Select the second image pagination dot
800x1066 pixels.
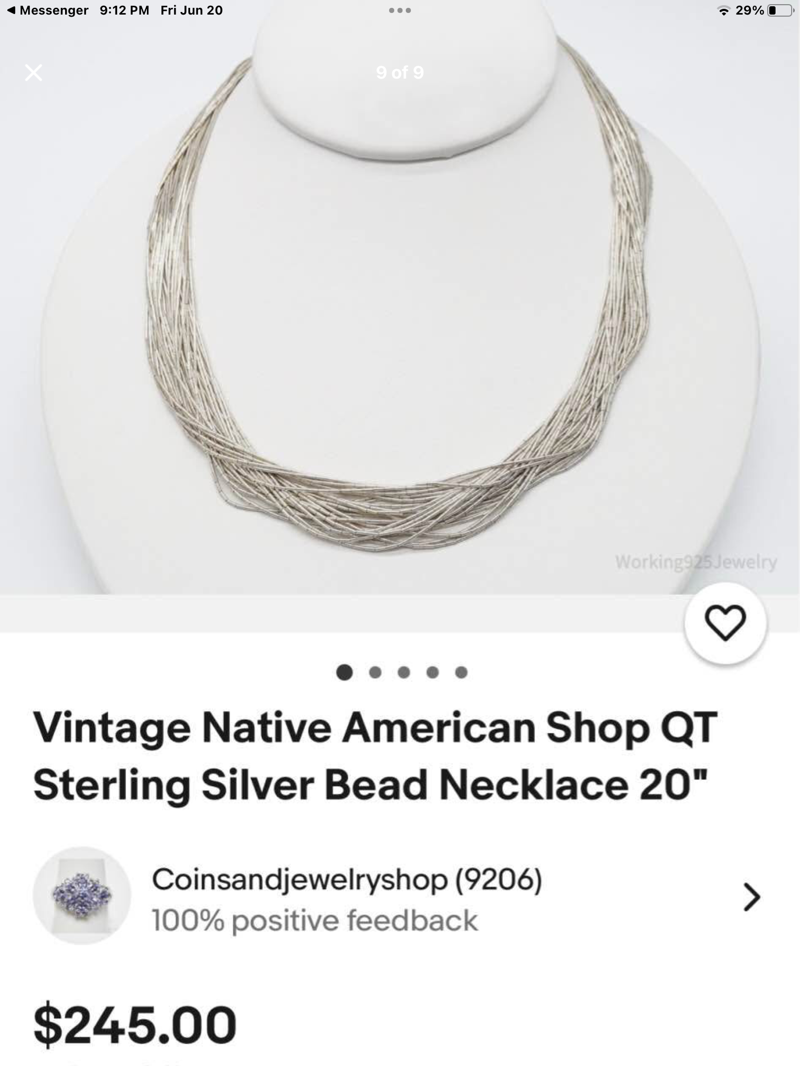click(x=375, y=672)
